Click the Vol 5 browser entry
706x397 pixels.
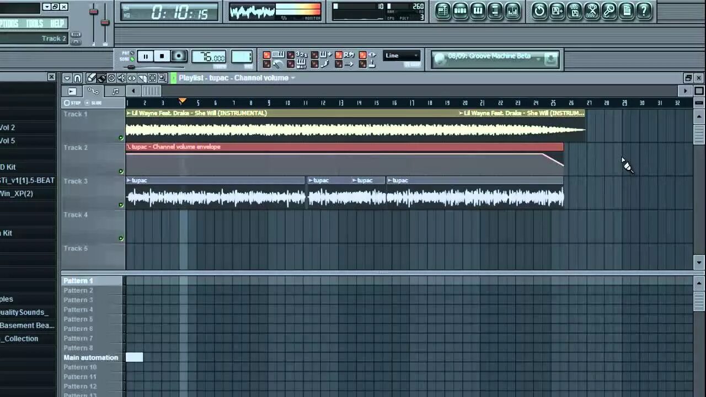tap(8, 141)
